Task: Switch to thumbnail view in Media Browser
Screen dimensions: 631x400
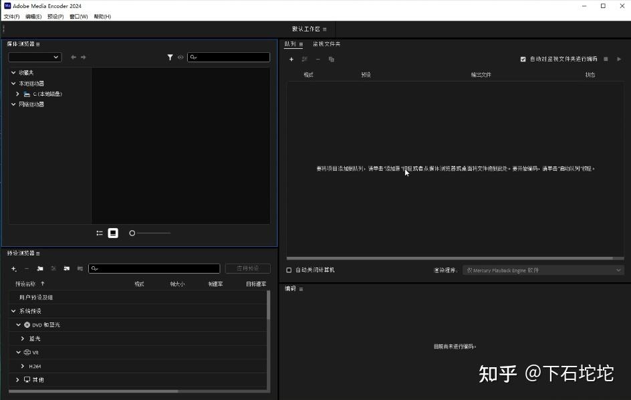Action: pos(112,233)
